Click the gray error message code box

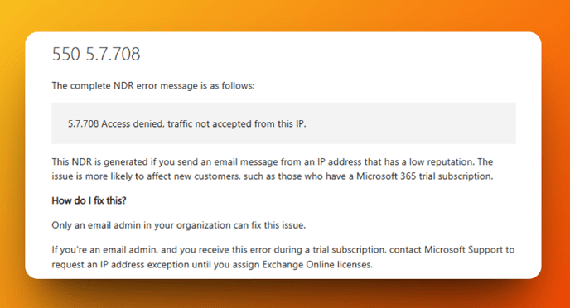coord(283,123)
